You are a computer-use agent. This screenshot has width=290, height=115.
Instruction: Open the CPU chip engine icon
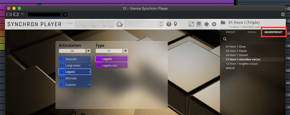pyautogui.click(x=207, y=24)
